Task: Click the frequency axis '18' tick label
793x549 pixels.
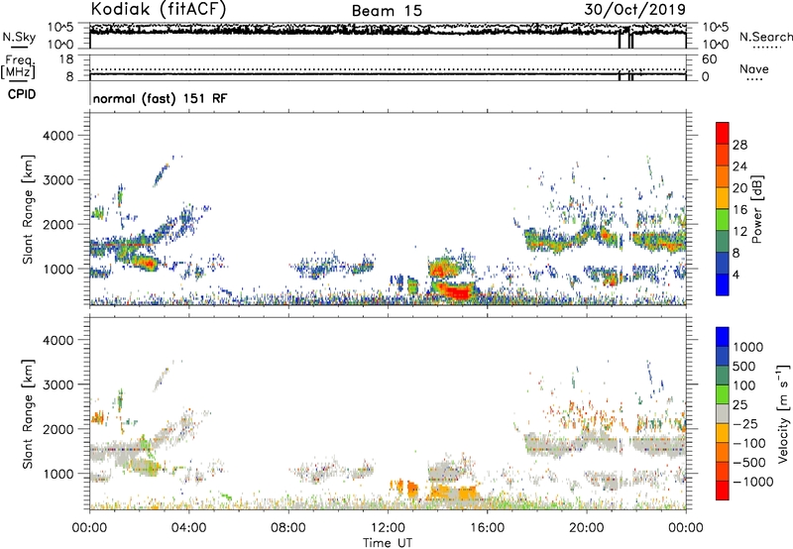Action: click(66, 59)
